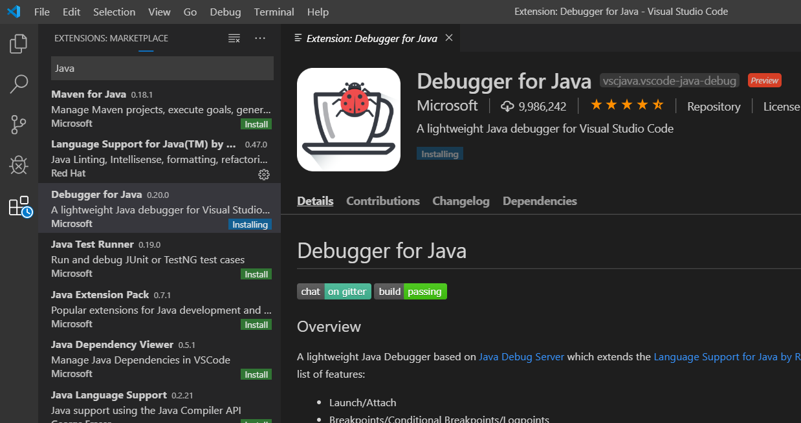Open the Edit menu
The image size is (801, 423).
point(72,12)
